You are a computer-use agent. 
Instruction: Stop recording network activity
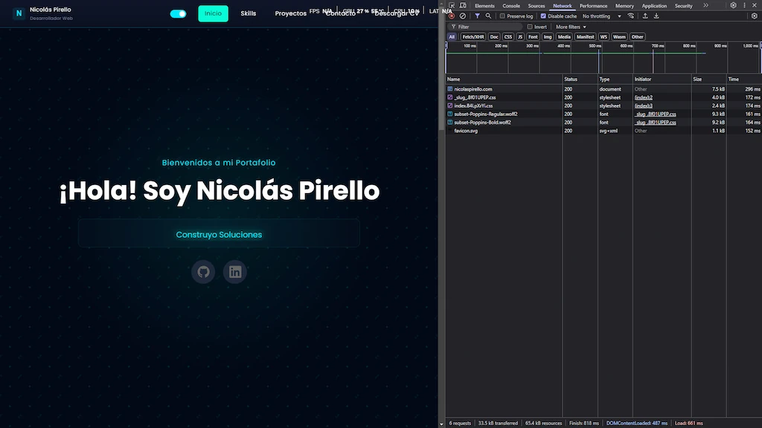(x=452, y=16)
